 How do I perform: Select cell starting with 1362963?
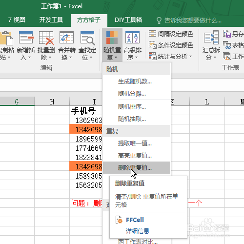pos(86,120)
